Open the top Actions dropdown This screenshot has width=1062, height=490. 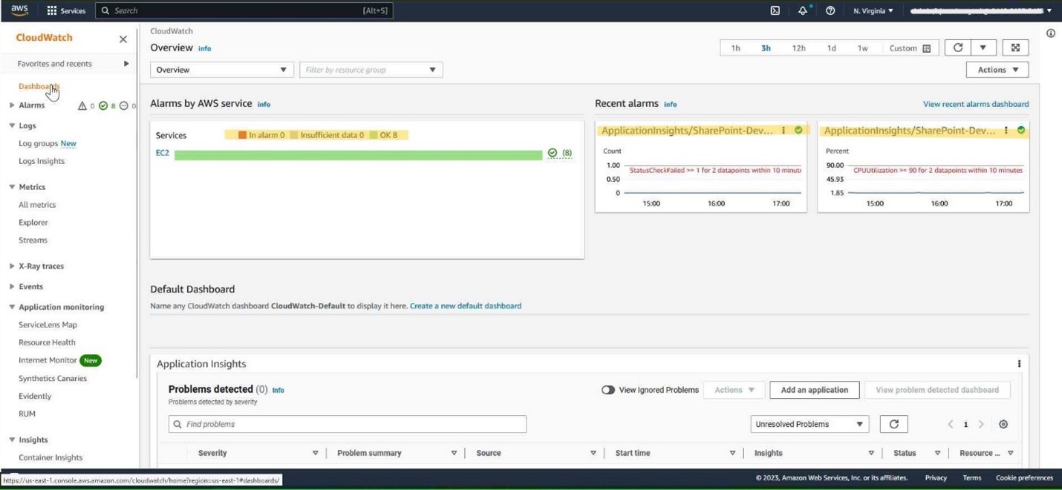coord(997,70)
